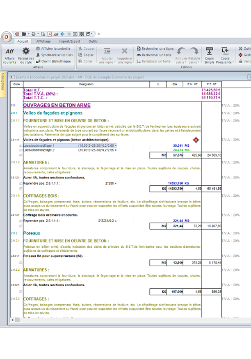Open the Import/Export tab
Viewport: 251px width, 359px height.
pos(70,41)
